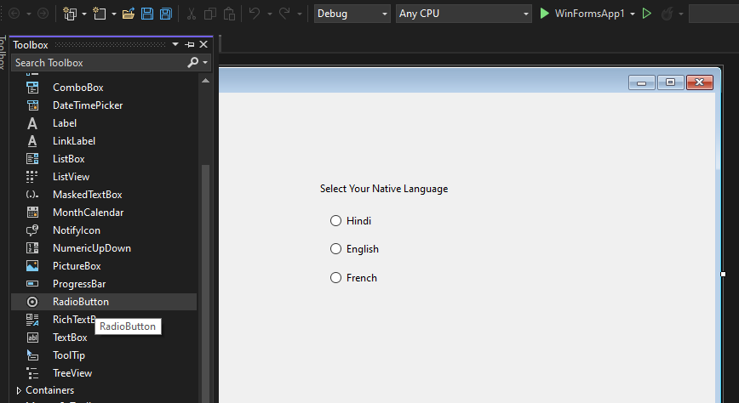Start debugging with WinFormsApp1 button
The image size is (739, 403).
(584, 14)
